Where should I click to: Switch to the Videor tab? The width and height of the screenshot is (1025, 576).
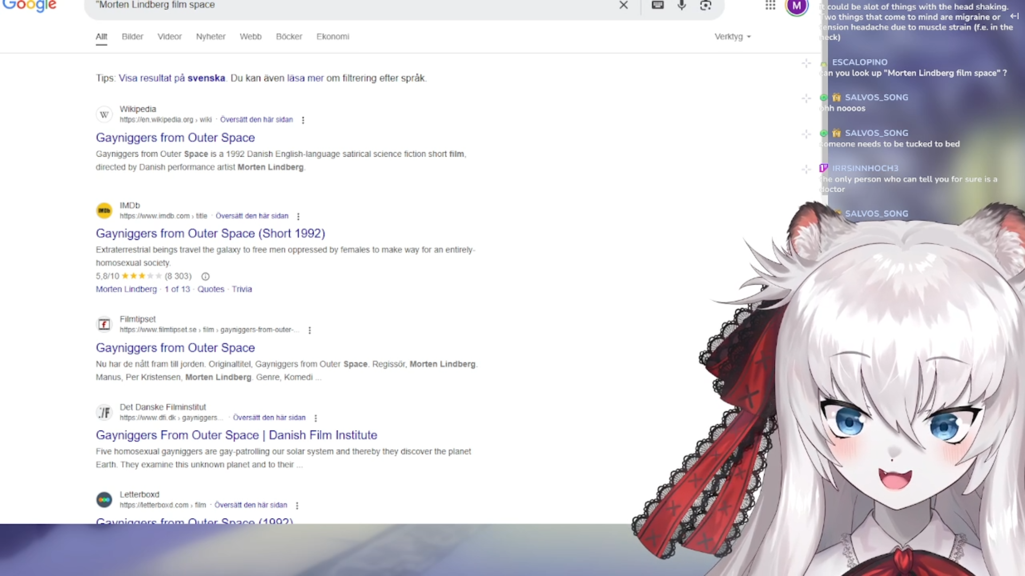coord(169,36)
